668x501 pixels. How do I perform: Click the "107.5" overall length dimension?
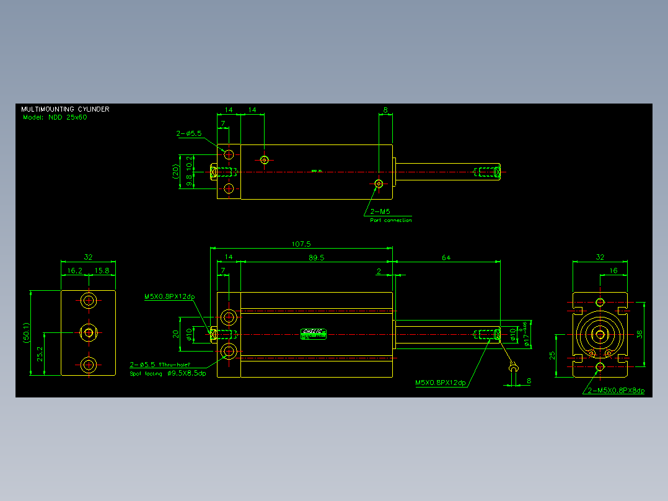coord(301,244)
